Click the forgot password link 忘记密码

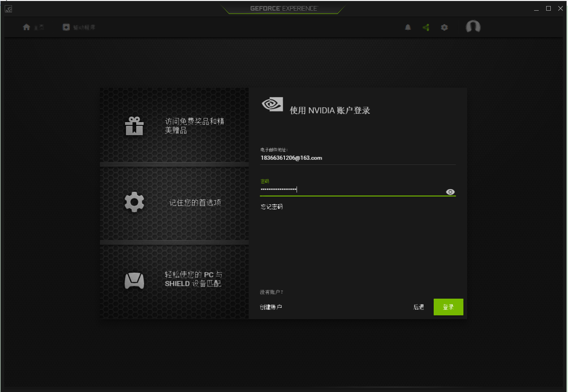[271, 207]
